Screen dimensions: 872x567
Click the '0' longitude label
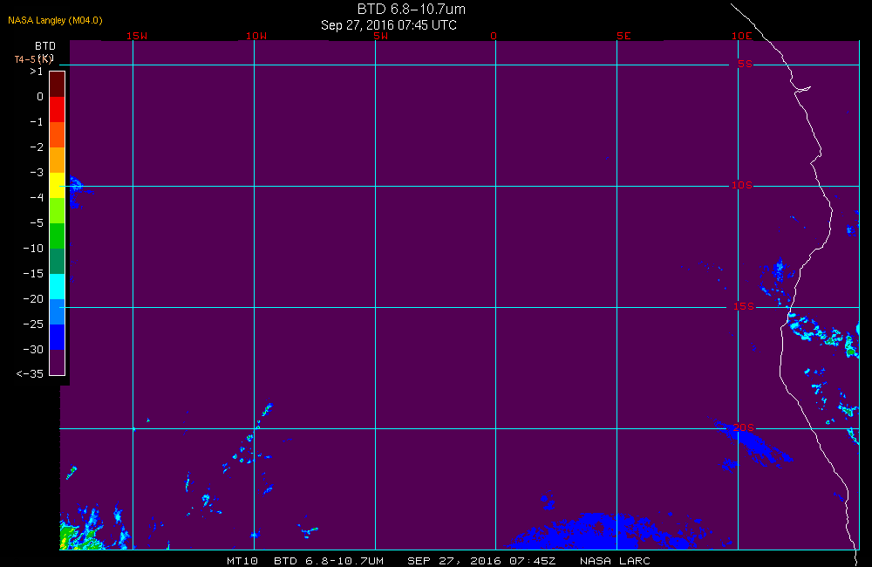tap(494, 36)
